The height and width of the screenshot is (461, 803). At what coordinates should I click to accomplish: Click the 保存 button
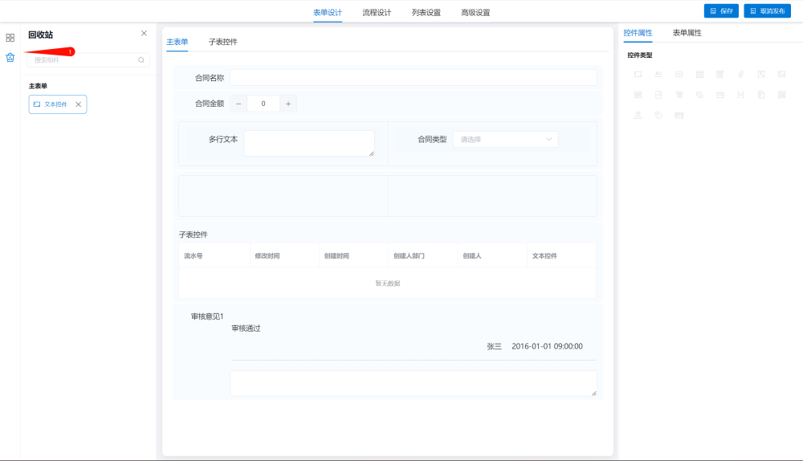(721, 11)
